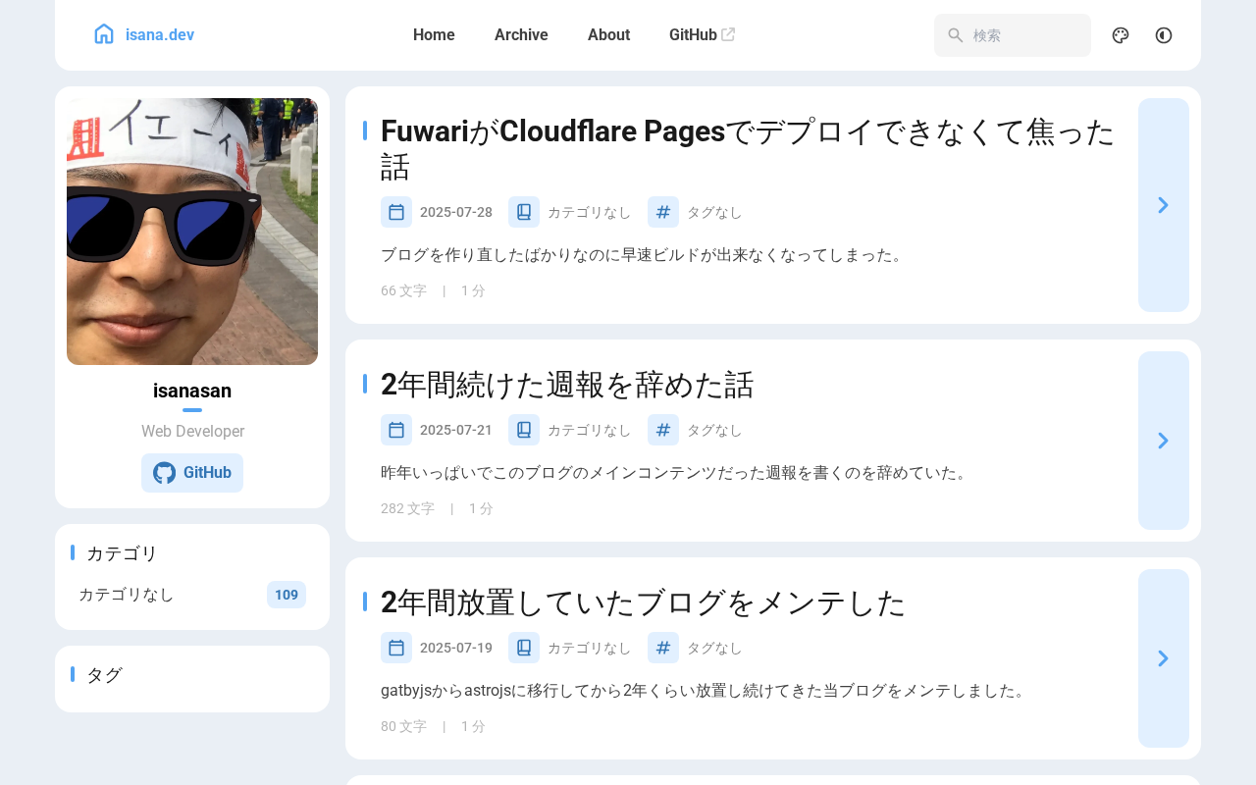Viewport: 1256px width, 785px height.
Task: Open the 2年間続けた週報 post via chevron arrow
Action: (1164, 441)
